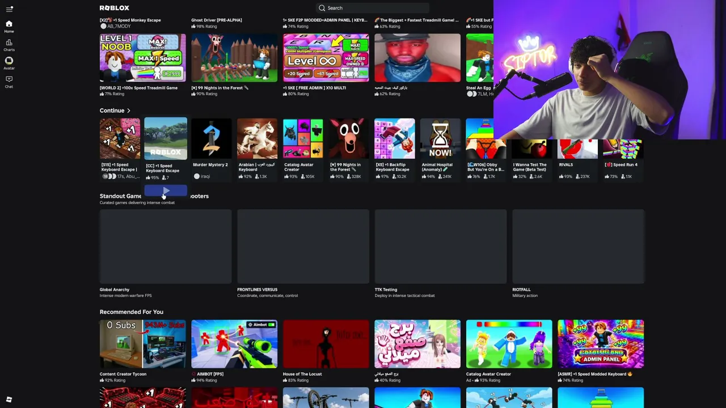Go to Home in the sidebar

[9, 26]
